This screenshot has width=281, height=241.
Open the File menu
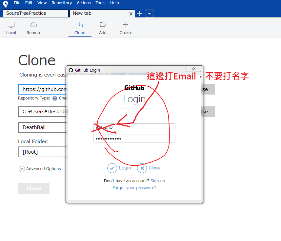pos(17,3)
